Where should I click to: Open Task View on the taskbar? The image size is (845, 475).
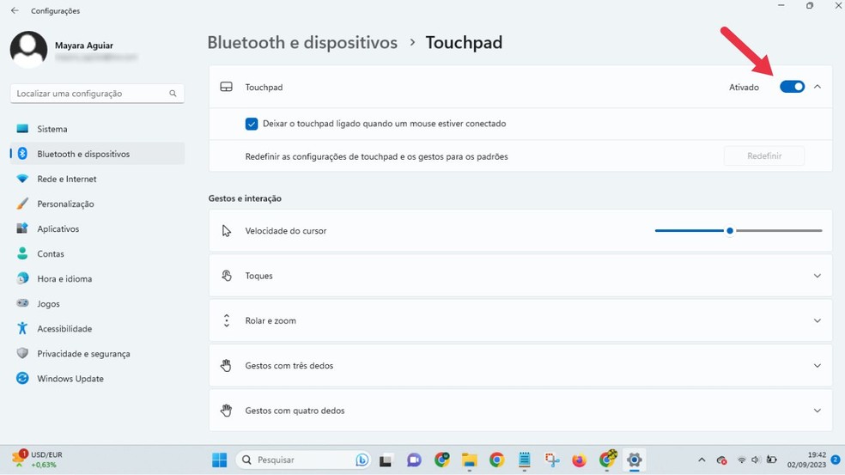[386, 460]
